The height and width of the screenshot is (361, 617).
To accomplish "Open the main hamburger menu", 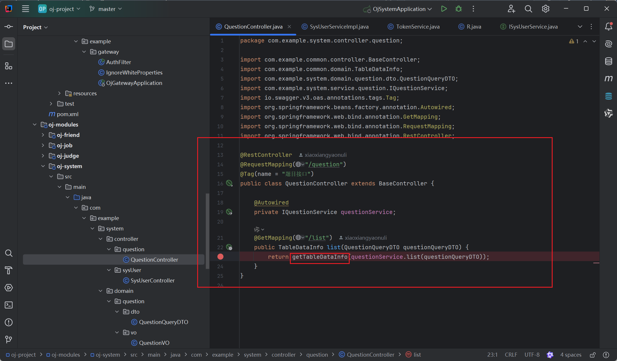I will (x=25, y=9).
